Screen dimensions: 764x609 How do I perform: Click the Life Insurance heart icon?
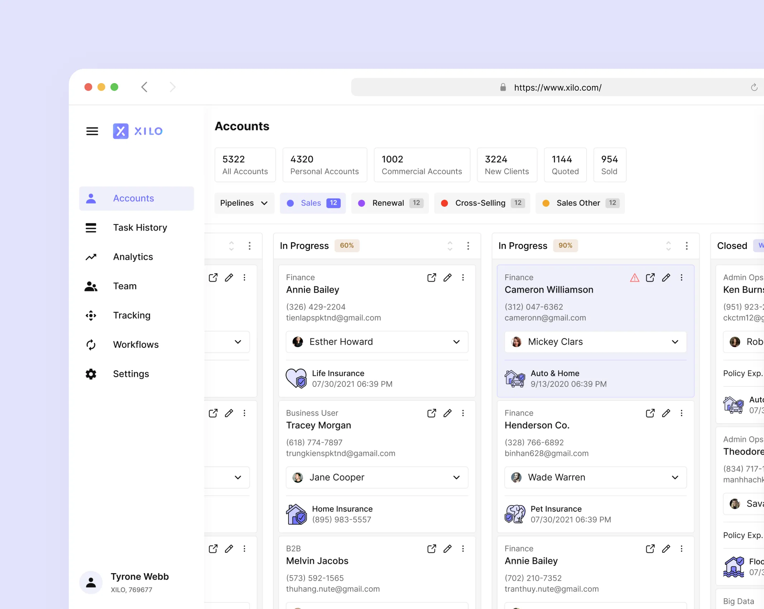296,378
